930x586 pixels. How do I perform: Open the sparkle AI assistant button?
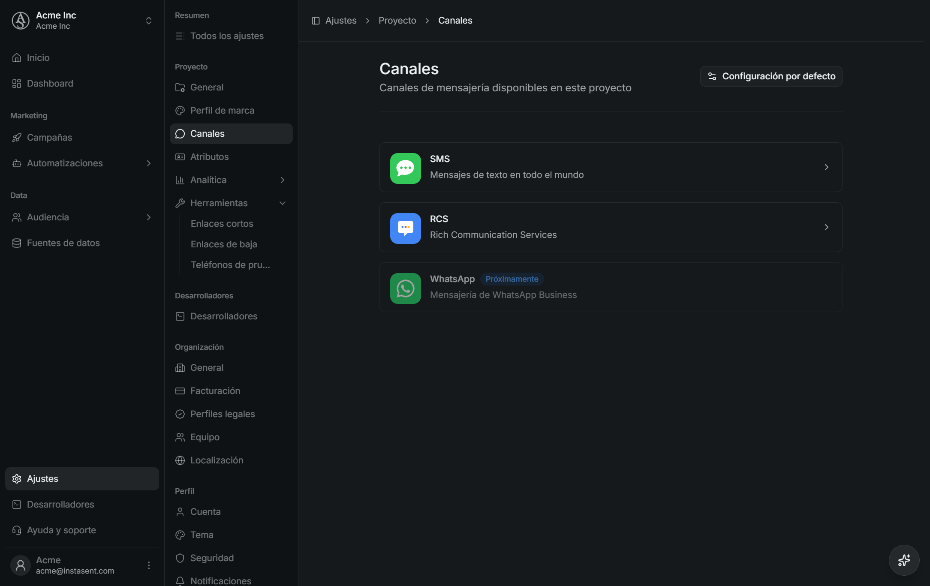pos(904,560)
